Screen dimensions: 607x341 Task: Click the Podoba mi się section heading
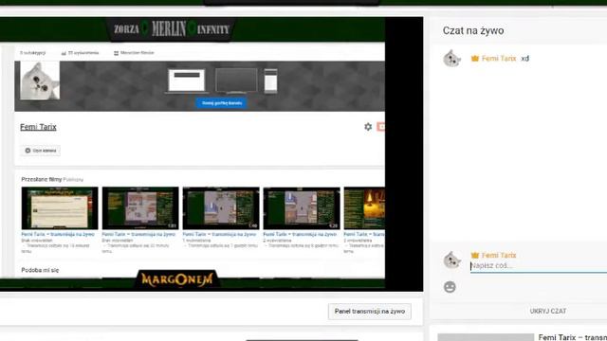[x=40, y=270]
